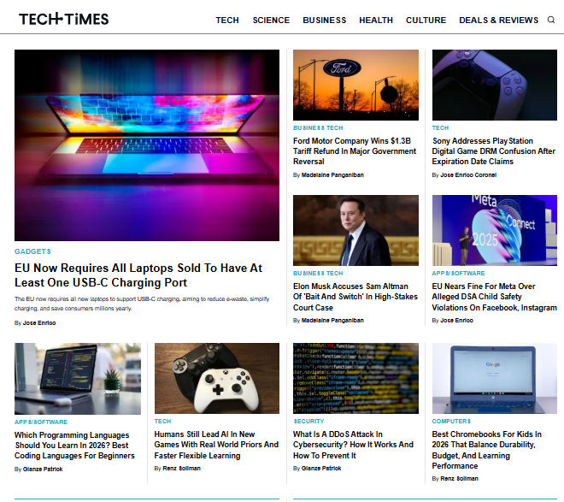
Task: Click Madelaine Panganiban under the Musk article
Action: click(332, 321)
